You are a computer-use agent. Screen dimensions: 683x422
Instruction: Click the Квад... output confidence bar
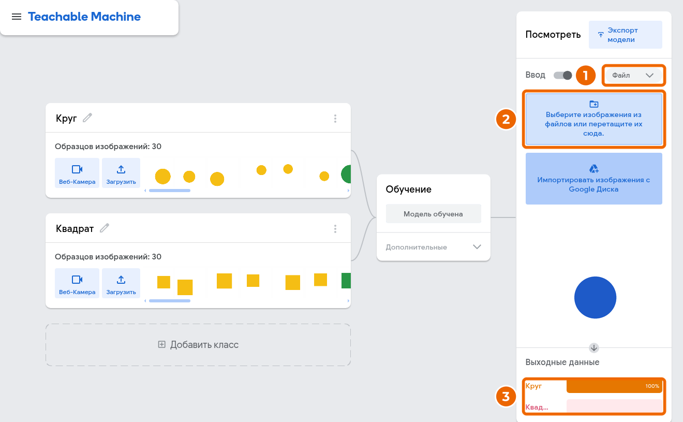[x=614, y=406]
